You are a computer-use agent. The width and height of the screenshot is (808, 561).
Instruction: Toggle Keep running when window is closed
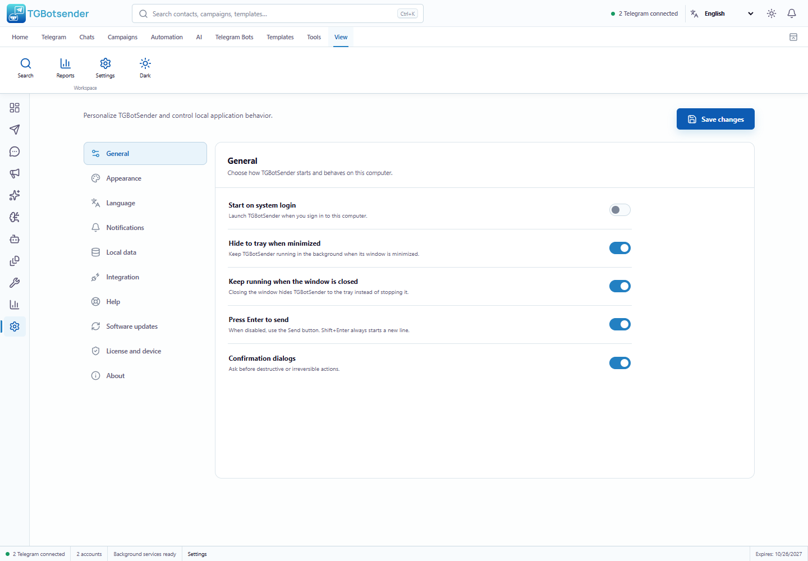click(x=620, y=286)
